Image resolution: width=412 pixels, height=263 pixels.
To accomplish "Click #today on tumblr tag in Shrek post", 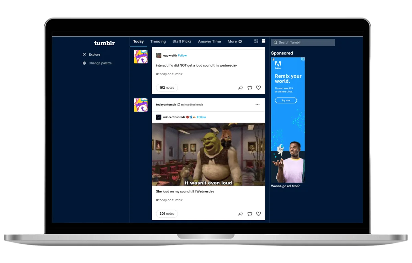I will click(169, 200).
